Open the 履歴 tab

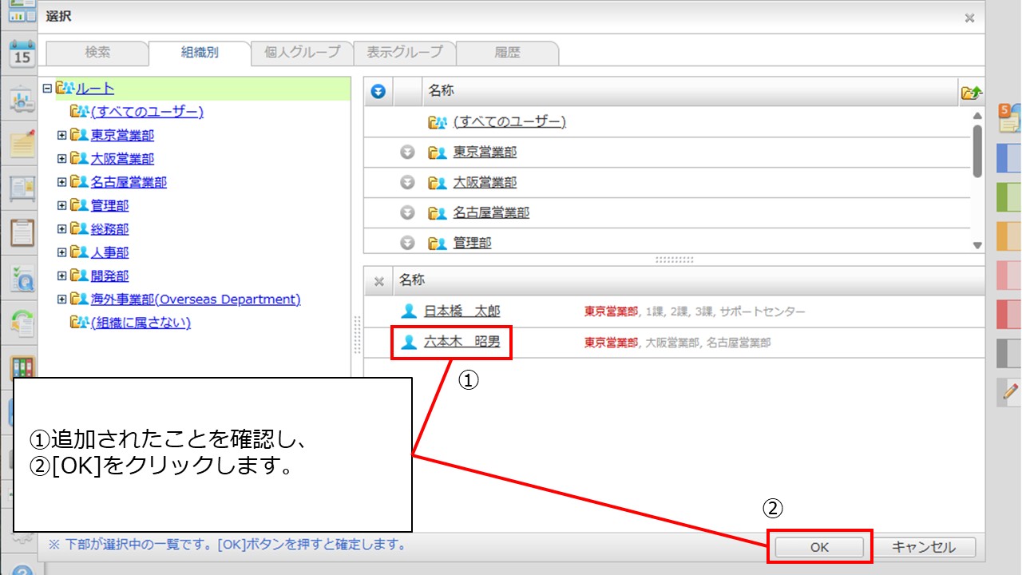click(x=507, y=53)
